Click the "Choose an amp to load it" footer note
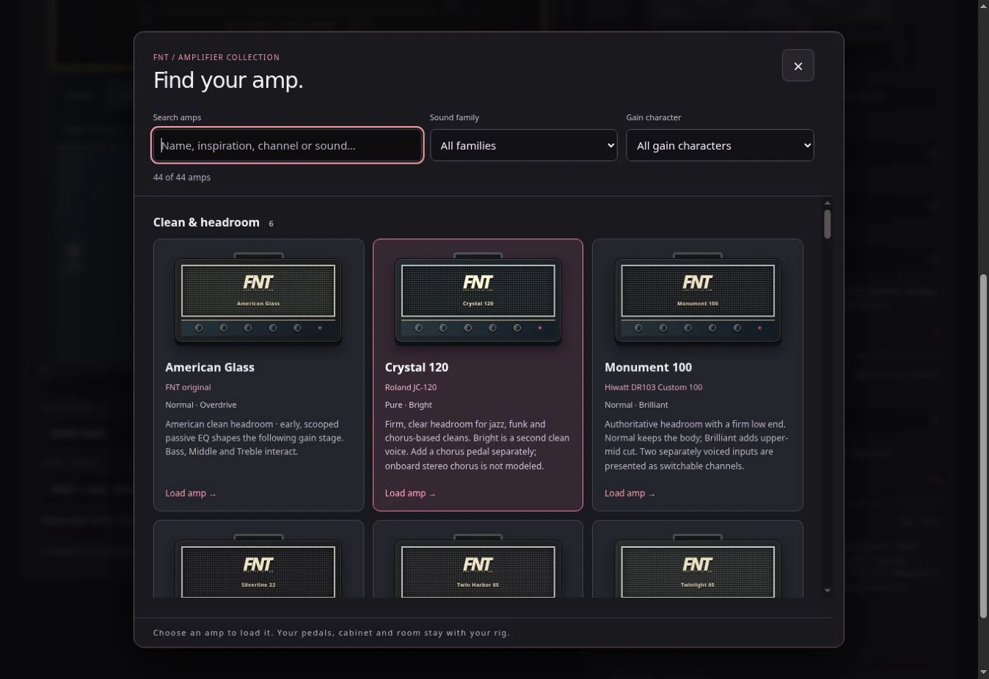The height and width of the screenshot is (679, 989). pos(332,633)
